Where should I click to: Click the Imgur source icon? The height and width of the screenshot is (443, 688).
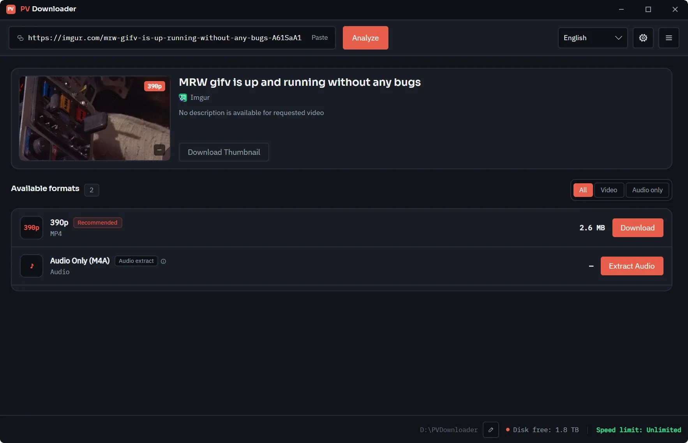183,97
